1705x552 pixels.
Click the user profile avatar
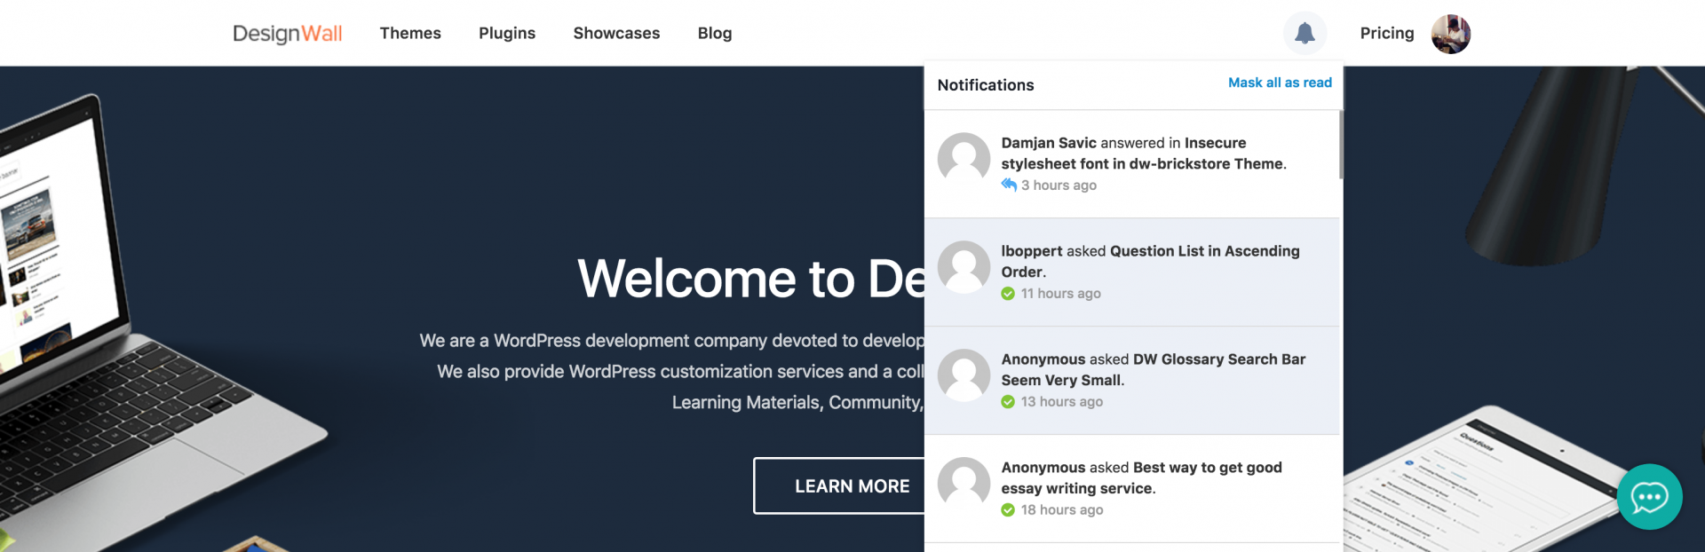1450,34
